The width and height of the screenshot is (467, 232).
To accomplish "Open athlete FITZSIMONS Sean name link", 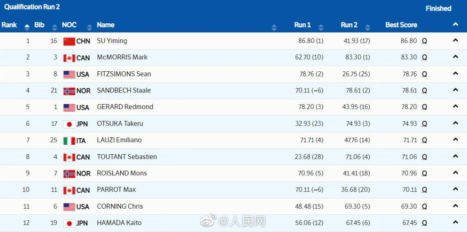I will coord(124,74).
